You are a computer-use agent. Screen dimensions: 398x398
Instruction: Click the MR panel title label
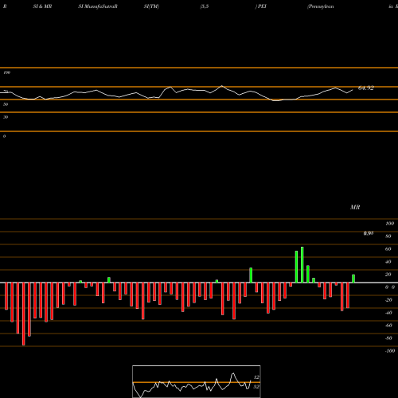pyautogui.click(x=355, y=207)
